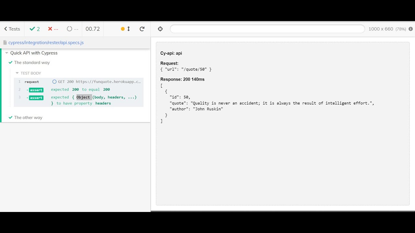Click the highlighted Object in assertion
Viewport: 415px width, 233px height.
coord(84,97)
